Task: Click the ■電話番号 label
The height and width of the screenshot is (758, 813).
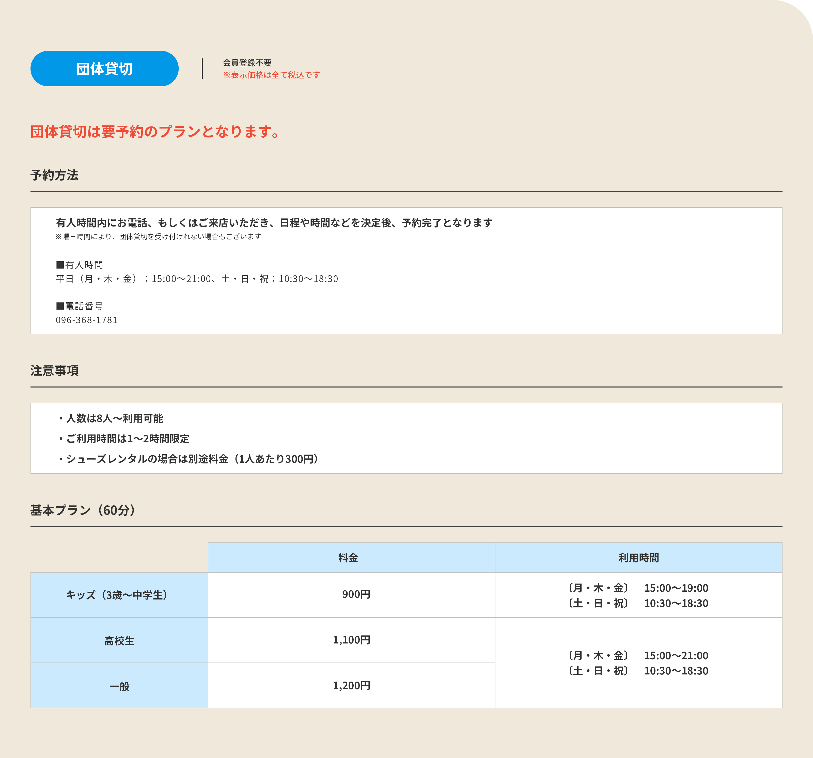Action: coord(79,306)
